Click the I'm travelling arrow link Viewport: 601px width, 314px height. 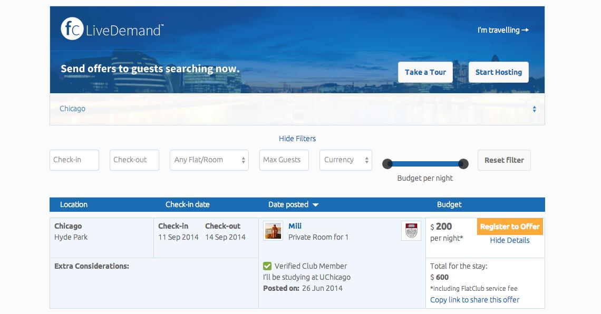tap(503, 30)
